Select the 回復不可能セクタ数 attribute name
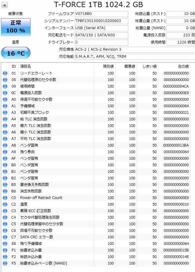The height and width of the screenshot is (272, 195). 36,231
